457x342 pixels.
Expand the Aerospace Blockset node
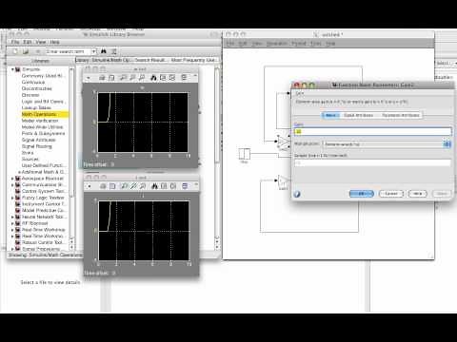click(x=12, y=179)
